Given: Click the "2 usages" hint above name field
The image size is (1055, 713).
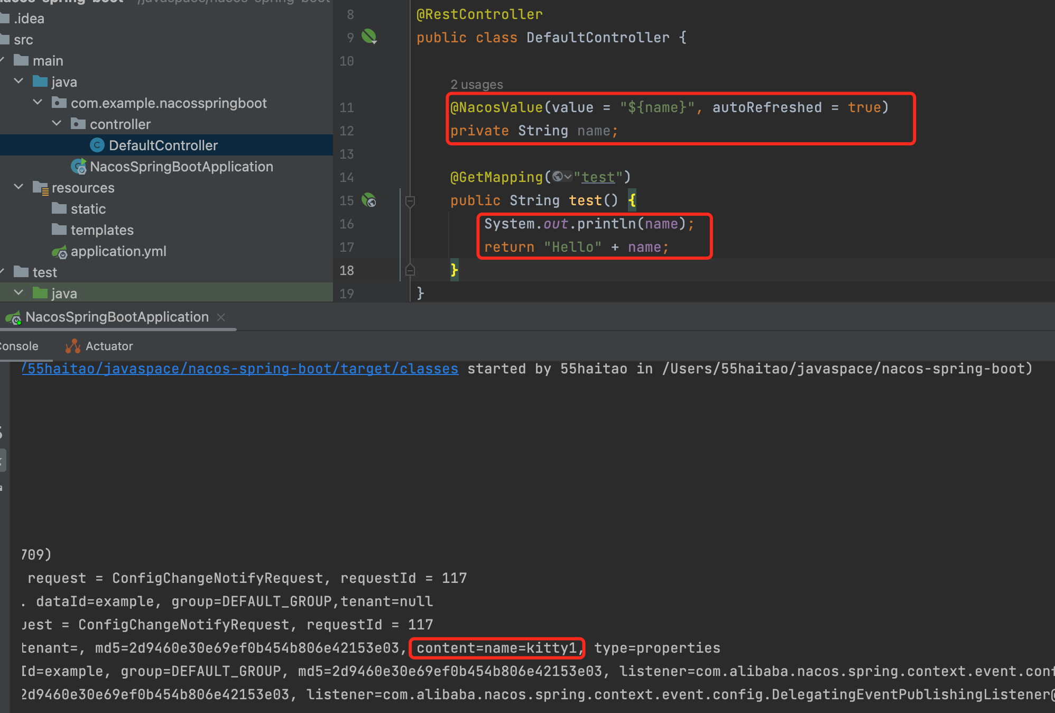Looking at the screenshot, I should click(477, 85).
